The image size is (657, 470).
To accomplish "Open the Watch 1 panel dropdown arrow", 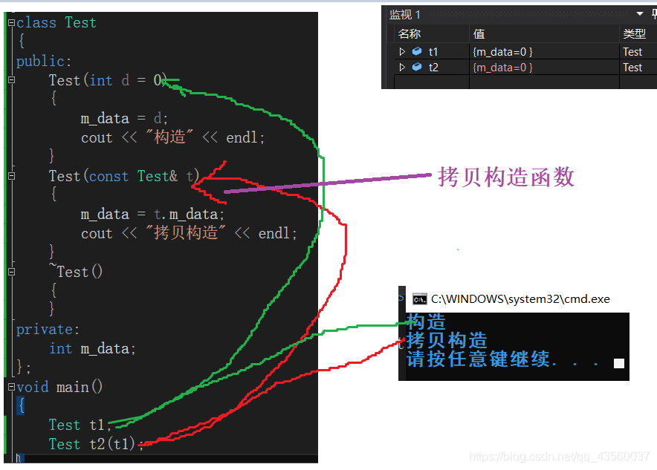I will [639, 14].
